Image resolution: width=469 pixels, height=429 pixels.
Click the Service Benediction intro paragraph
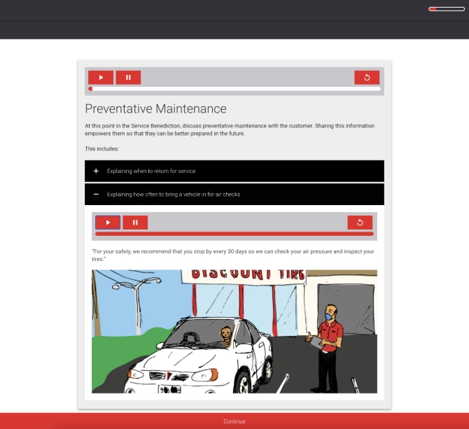click(x=230, y=129)
